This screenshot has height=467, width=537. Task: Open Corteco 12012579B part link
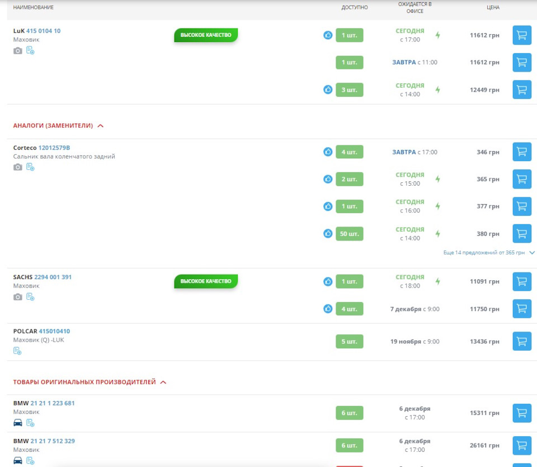[54, 148]
